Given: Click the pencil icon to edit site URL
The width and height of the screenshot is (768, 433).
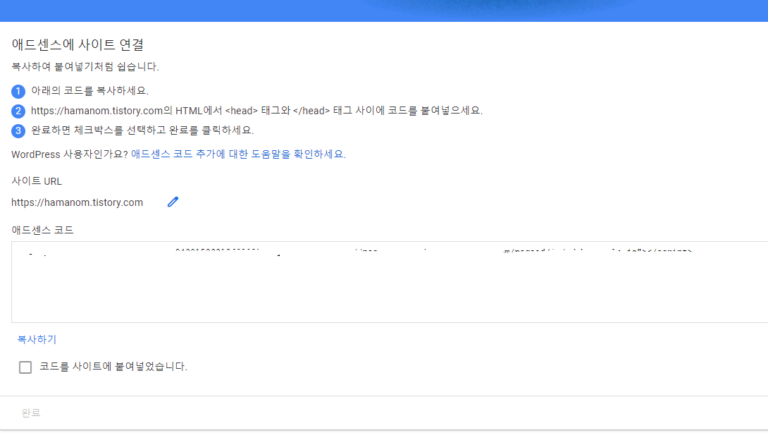Looking at the screenshot, I should point(173,202).
